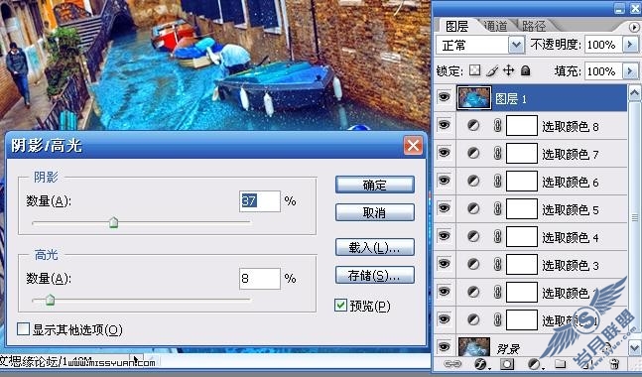
Task: Click mask link chain on 选取颜色 7
Action: [x=497, y=153]
